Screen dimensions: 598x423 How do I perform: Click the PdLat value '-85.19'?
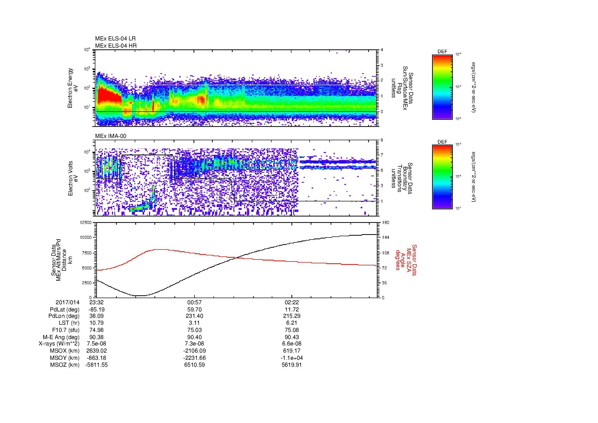97,310
